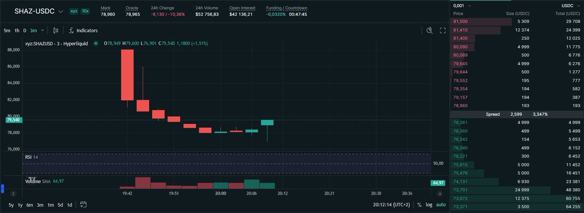Click the xyz tag badge

point(74,11)
